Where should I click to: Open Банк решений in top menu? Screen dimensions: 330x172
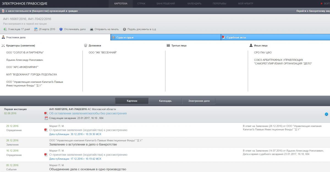163,4
